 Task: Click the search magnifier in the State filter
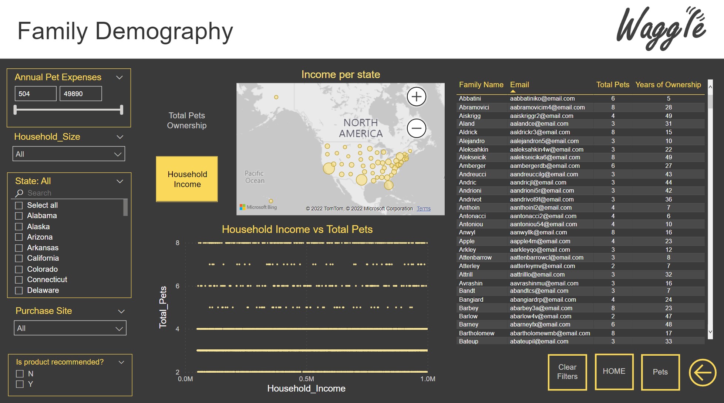(x=18, y=193)
